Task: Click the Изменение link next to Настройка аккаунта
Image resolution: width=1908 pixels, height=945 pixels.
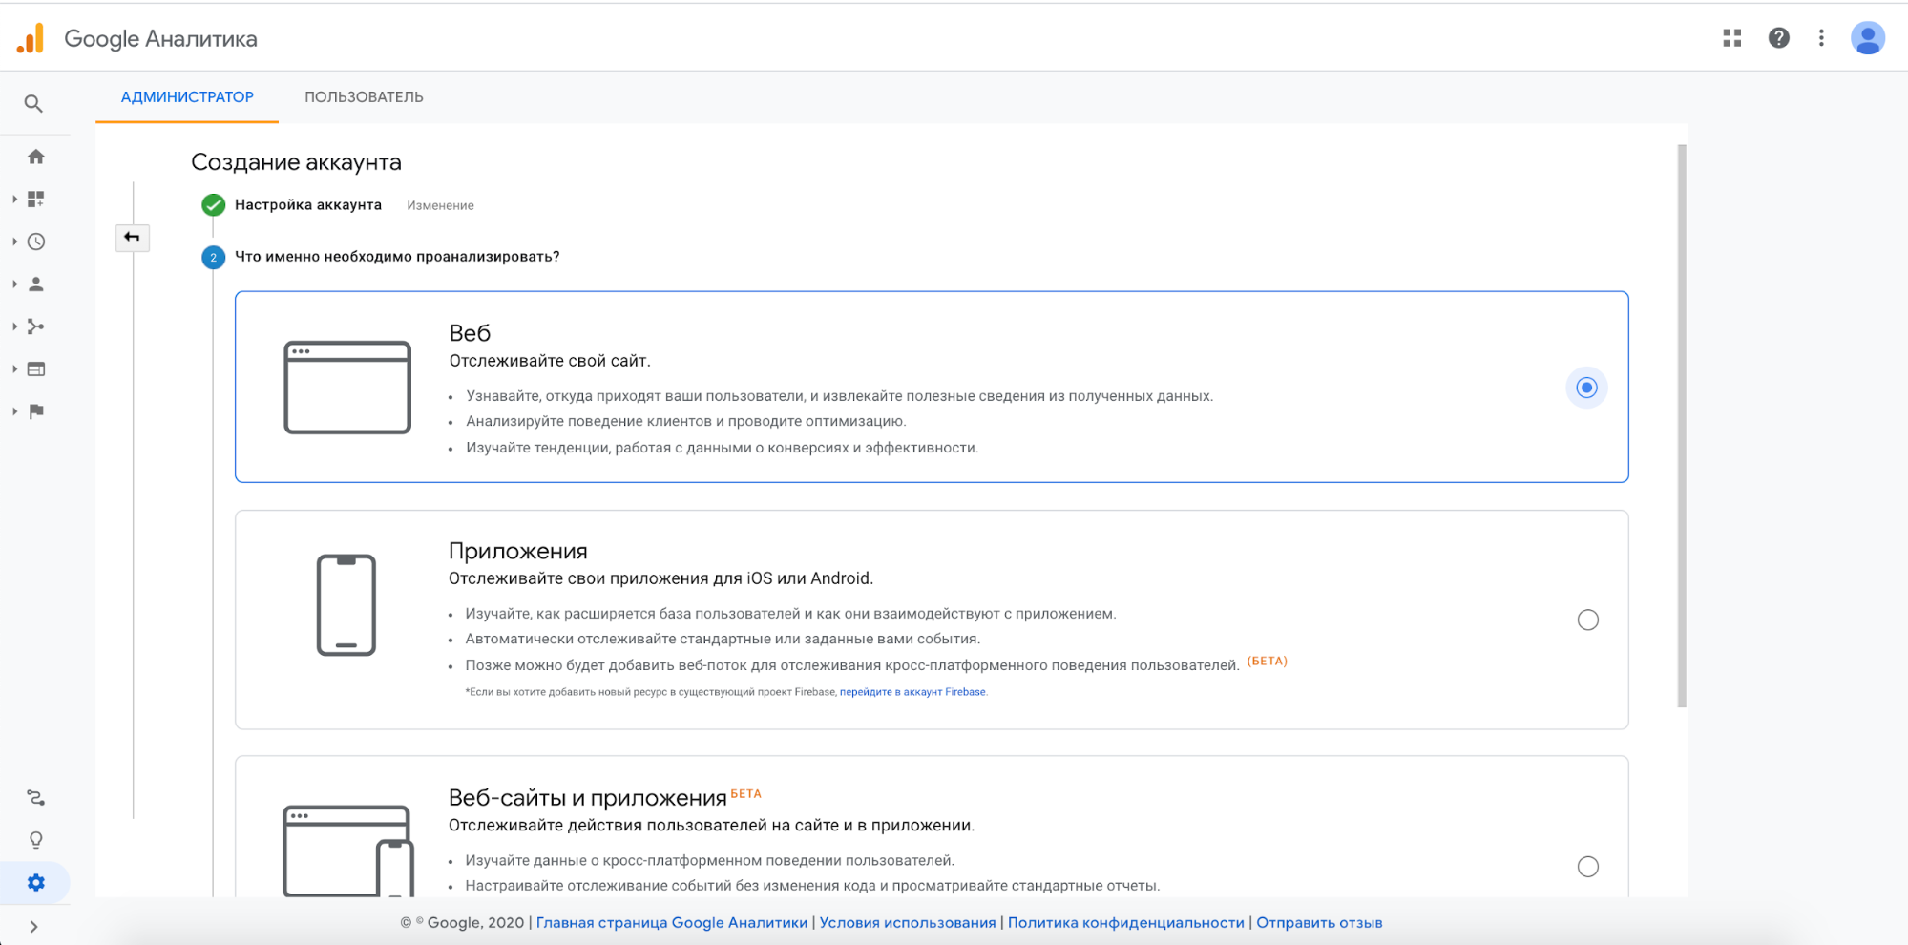Action: pyautogui.click(x=440, y=205)
